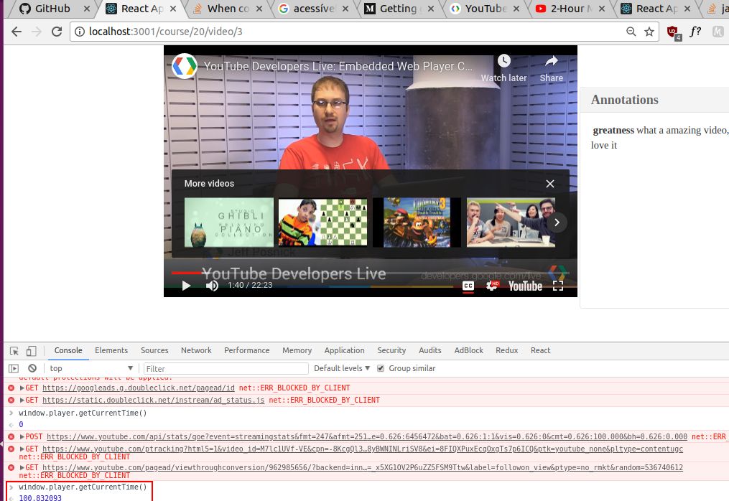Click the Google Developers channel logo

pos(185,66)
